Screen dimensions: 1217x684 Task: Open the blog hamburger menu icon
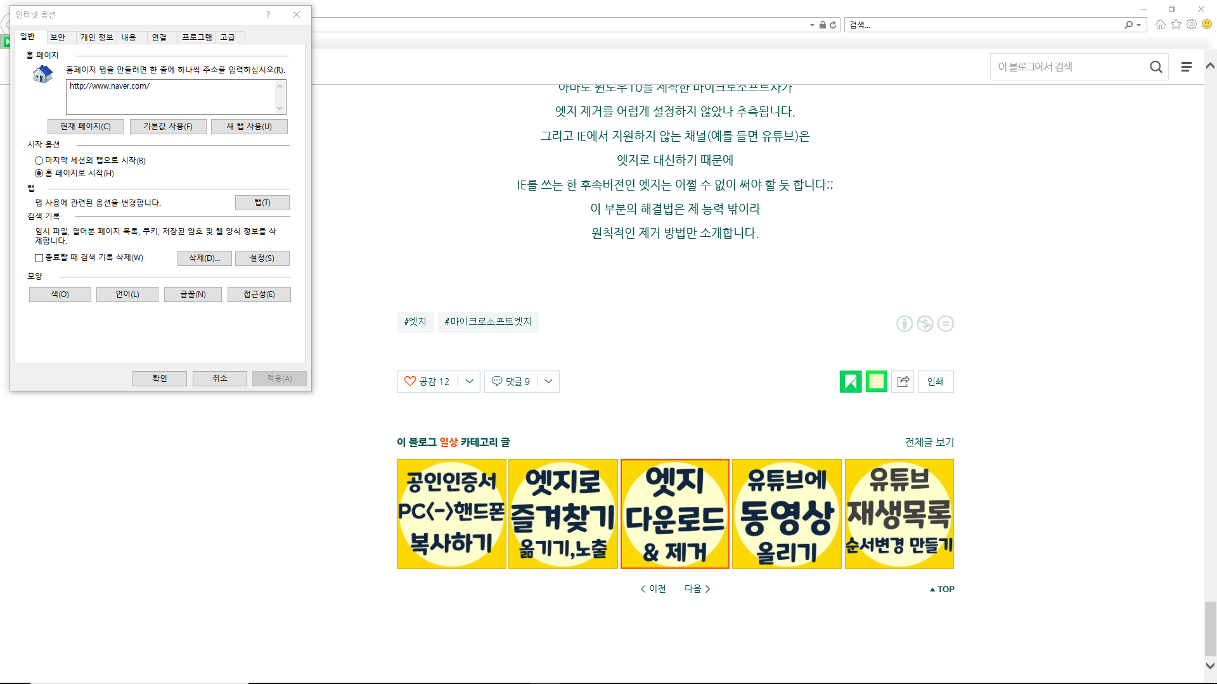[1186, 67]
